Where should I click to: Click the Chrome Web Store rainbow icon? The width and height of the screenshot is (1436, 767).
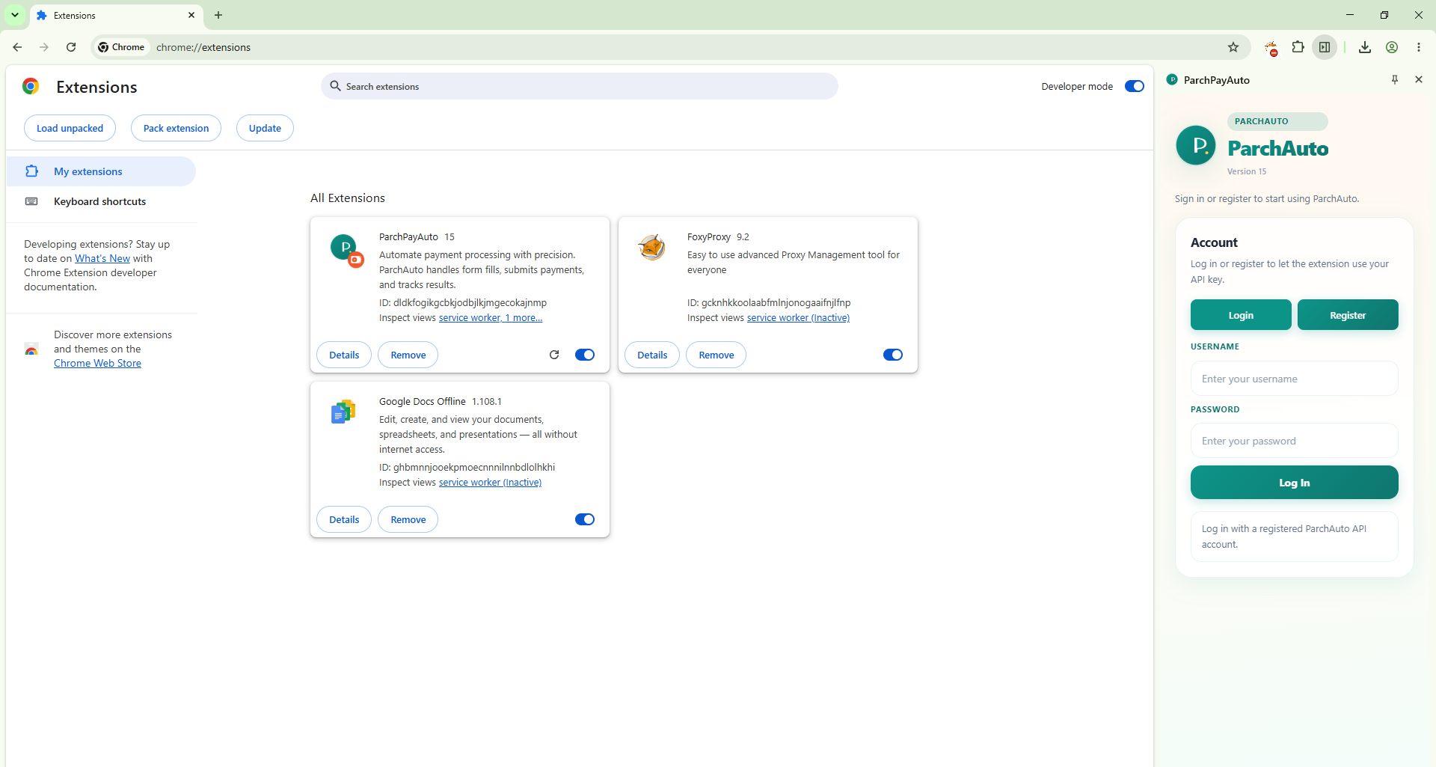click(31, 349)
